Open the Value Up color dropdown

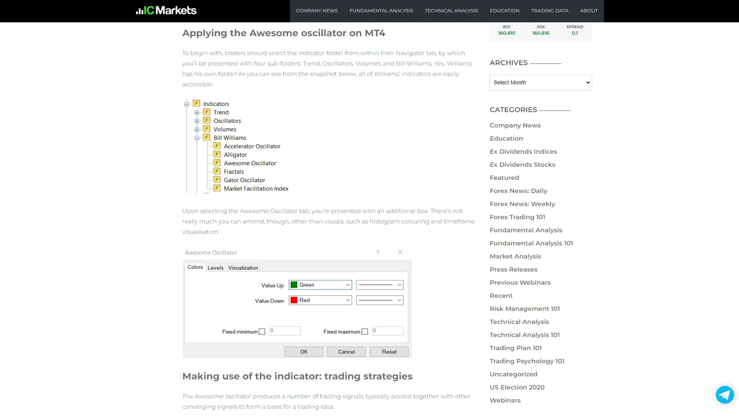tap(320, 285)
